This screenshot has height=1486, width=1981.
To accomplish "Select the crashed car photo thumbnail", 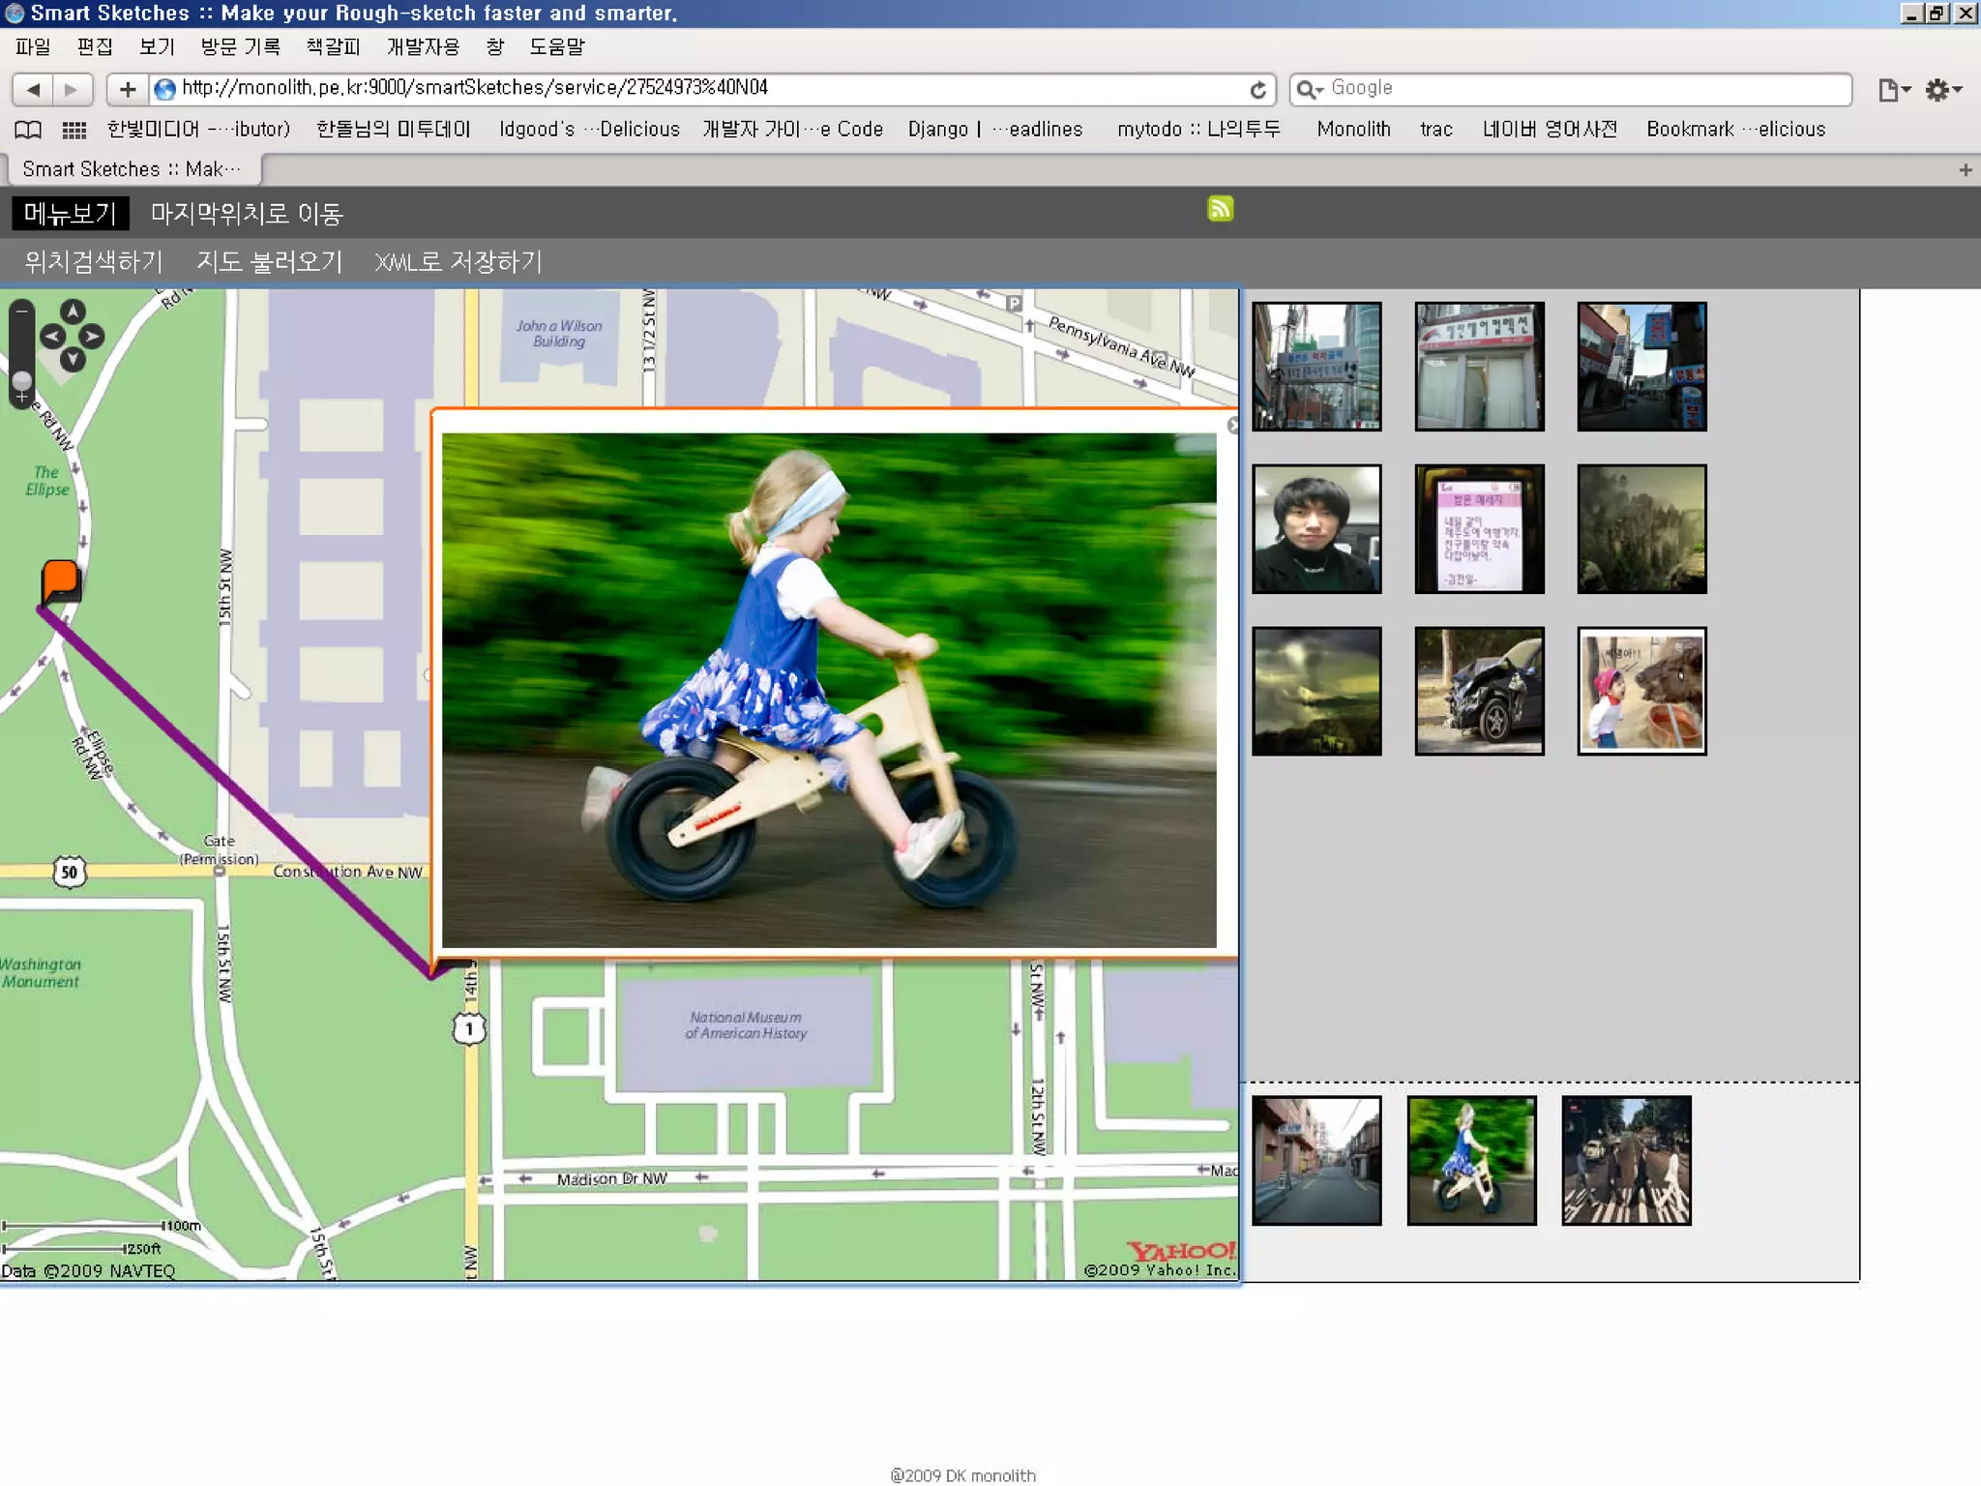I will point(1478,691).
